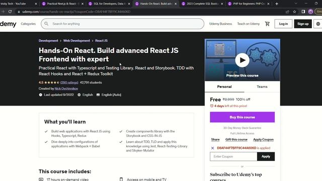Click Gift this course
The image size is (322, 181).
click(x=236, y=140)
